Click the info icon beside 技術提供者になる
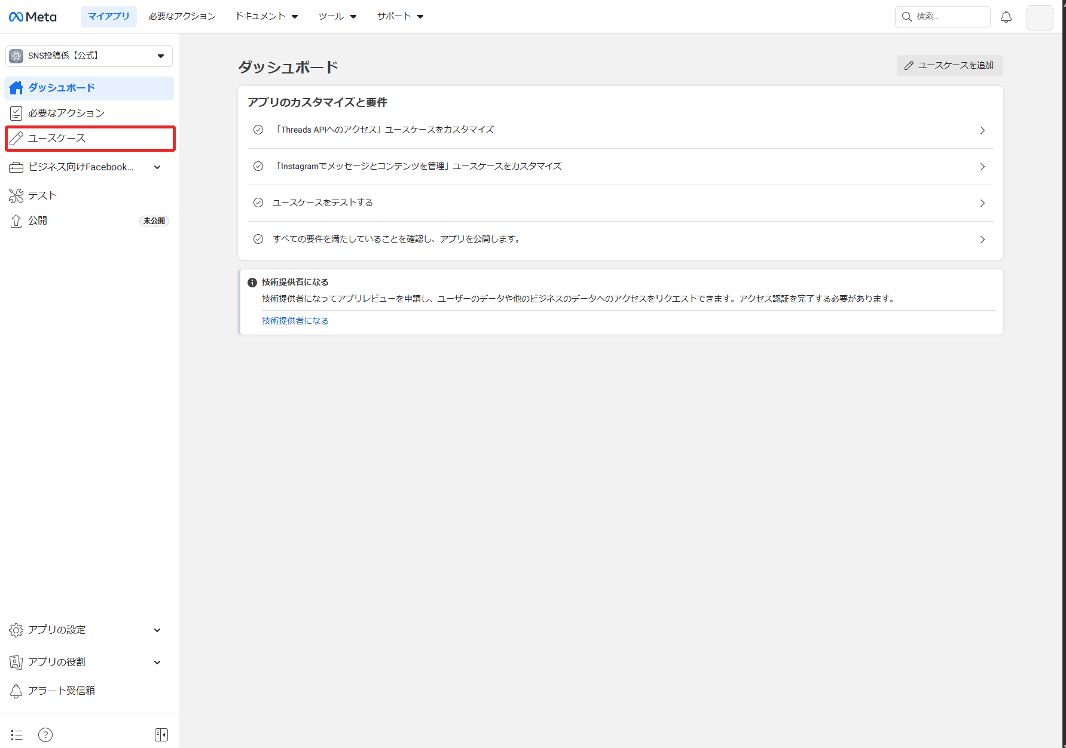The image size is (1066, 748). click(x=252, y=283)
